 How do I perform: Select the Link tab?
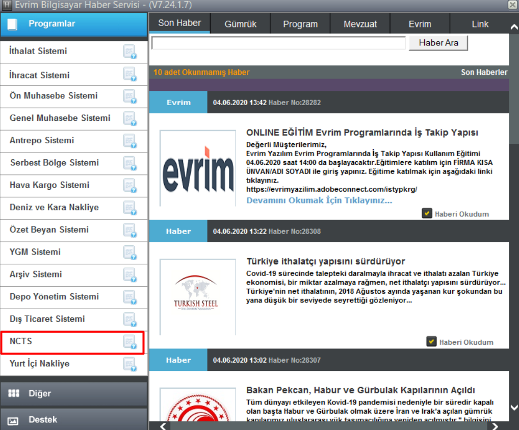(480, 24)
